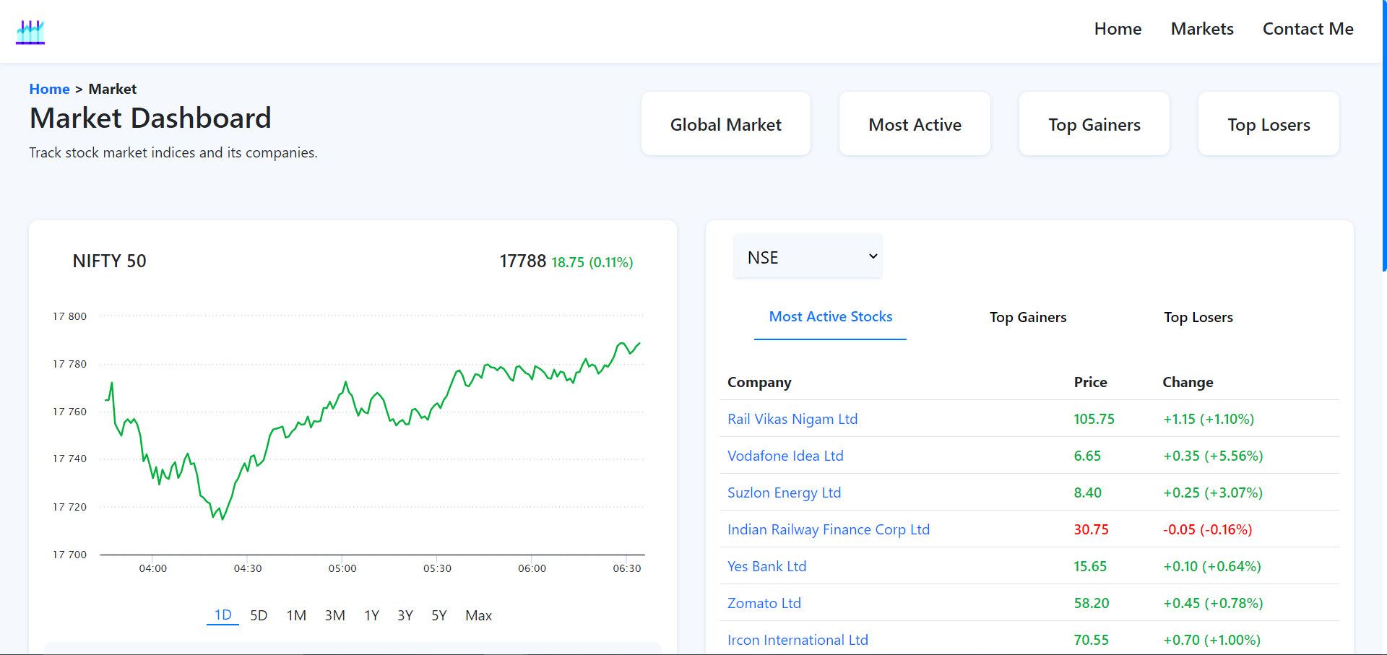Viewport: 1387px width, 655px height.
Task: Open the Top Losers card button
Action: click(1269, 124)
